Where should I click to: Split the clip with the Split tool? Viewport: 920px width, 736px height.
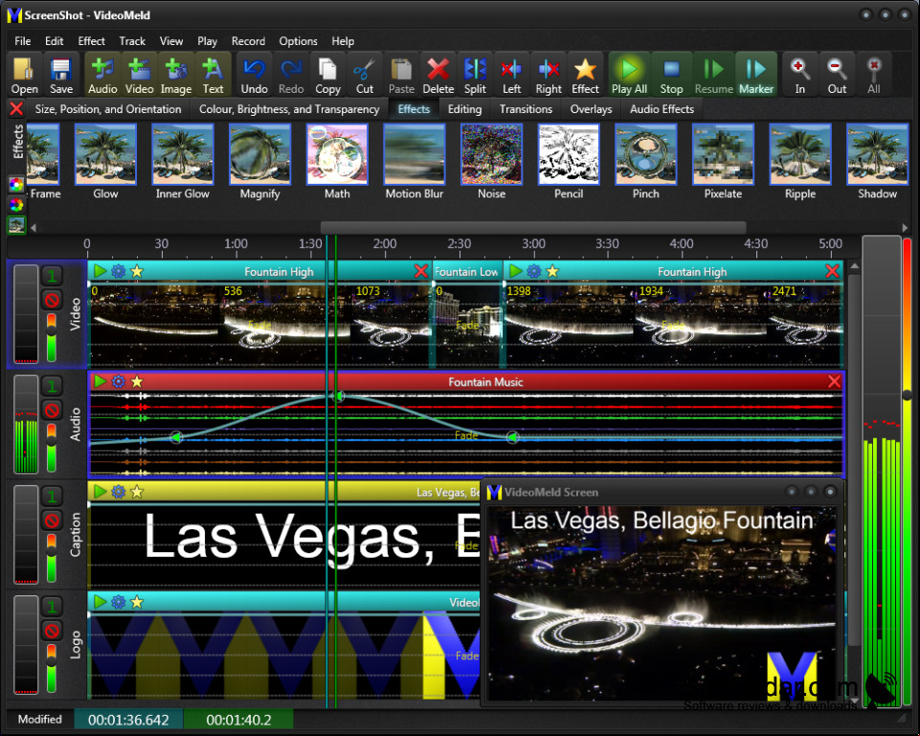475,75
